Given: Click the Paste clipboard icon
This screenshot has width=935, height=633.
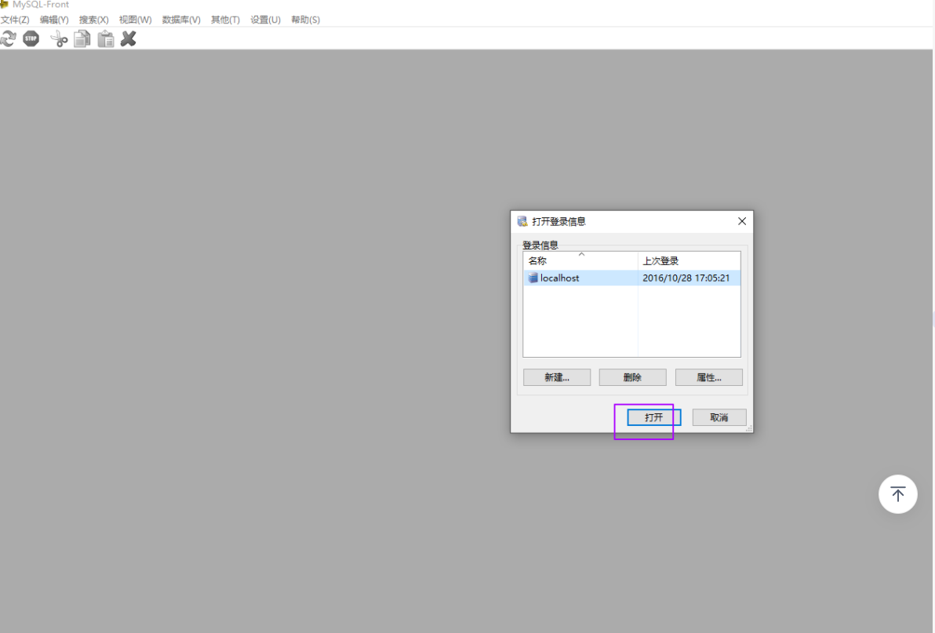Looking at the screenshot, I should 106,39.
